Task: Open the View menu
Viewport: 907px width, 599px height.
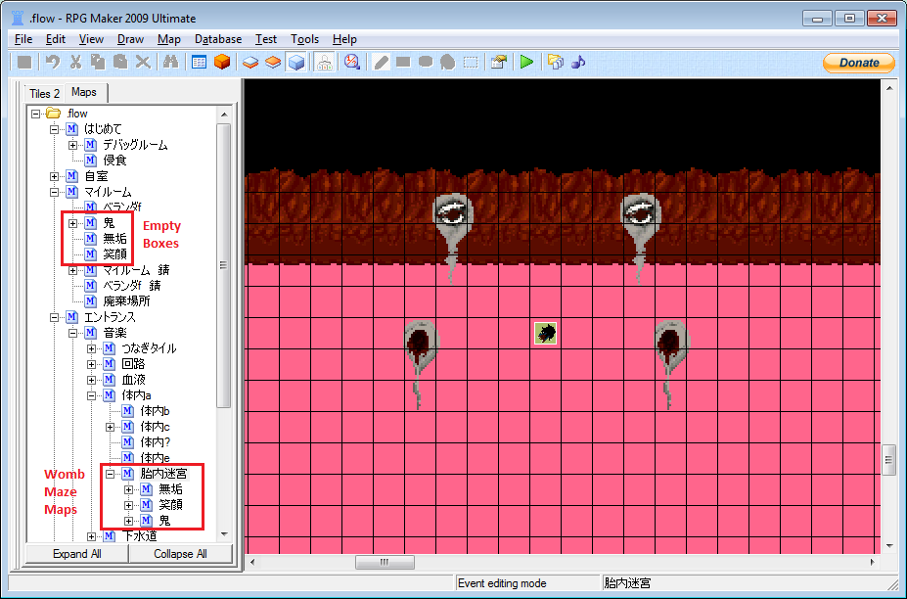Action: pos(91,39)
